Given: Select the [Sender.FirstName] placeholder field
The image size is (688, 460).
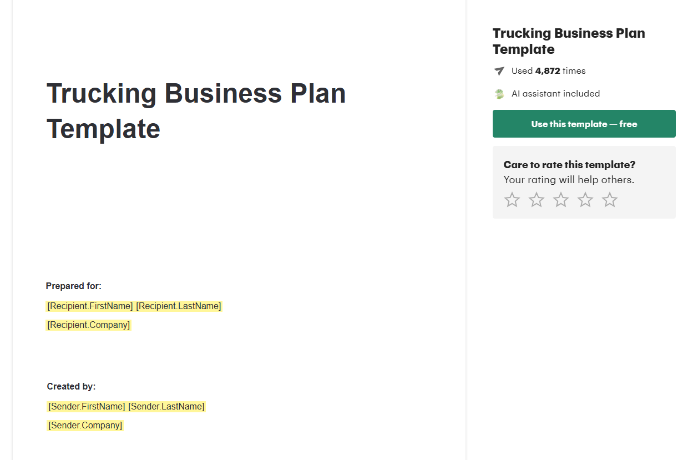Looking at the screenshot, I should [x=87, y=407].
